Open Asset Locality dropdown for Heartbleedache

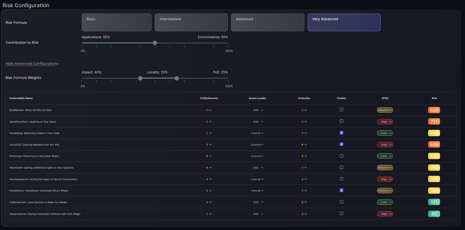257,179
